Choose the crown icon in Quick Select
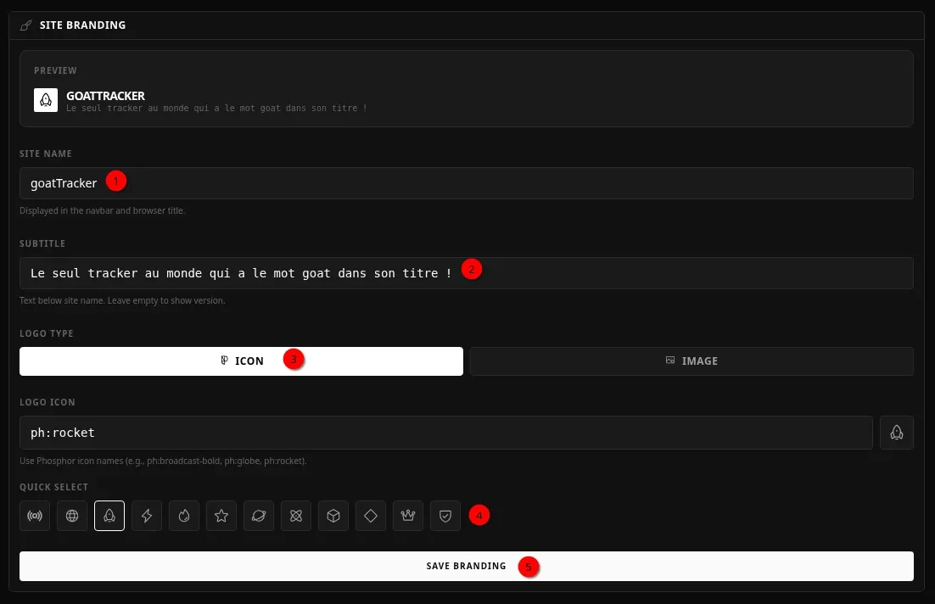Image resolution: width=935 pixels, height=604 pixels. [408, 516]
